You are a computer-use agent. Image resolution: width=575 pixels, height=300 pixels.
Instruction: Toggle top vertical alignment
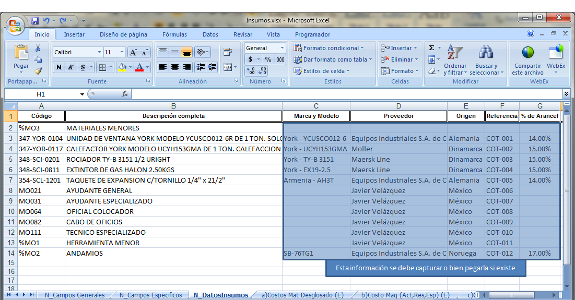[163, 52]
